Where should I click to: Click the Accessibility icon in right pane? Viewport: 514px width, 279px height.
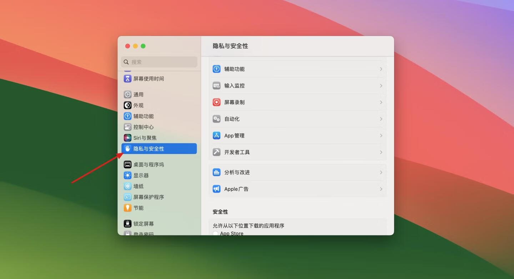pos(217,69)
